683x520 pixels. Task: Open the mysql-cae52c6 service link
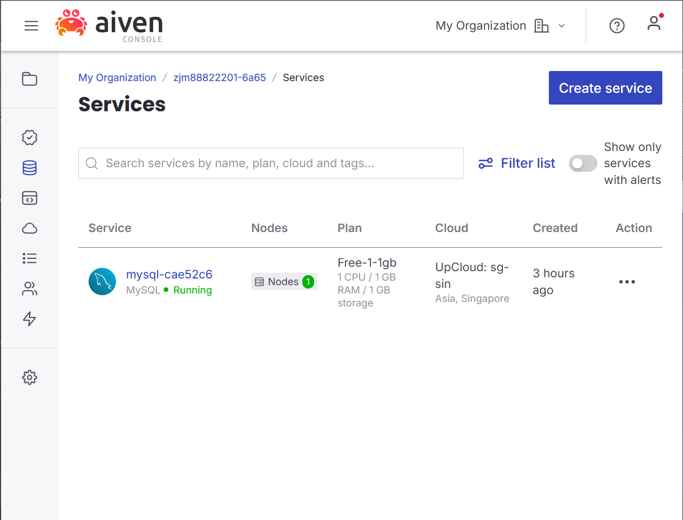point(169,275)
